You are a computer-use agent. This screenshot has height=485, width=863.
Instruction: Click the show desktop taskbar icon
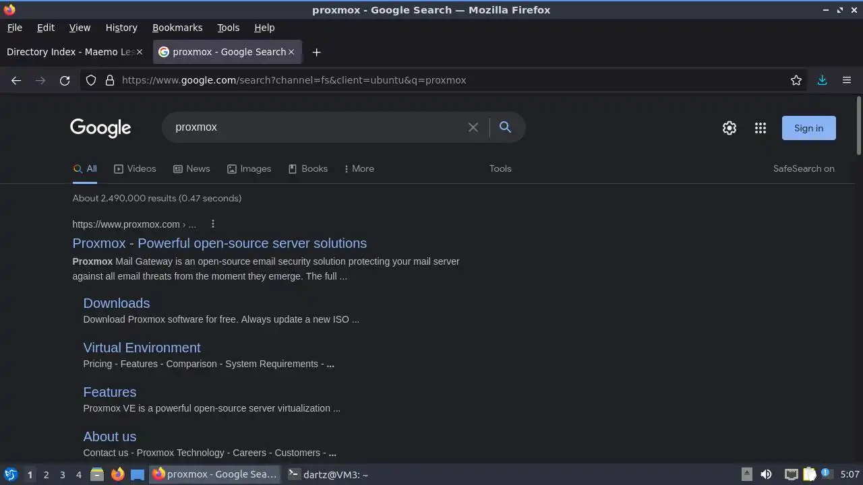138,474
